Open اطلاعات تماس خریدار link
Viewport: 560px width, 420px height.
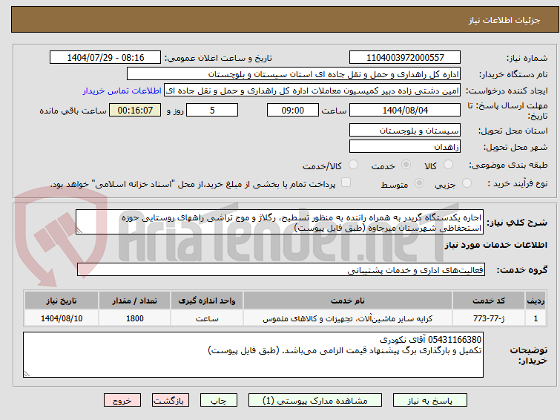(x=122, y=91)
